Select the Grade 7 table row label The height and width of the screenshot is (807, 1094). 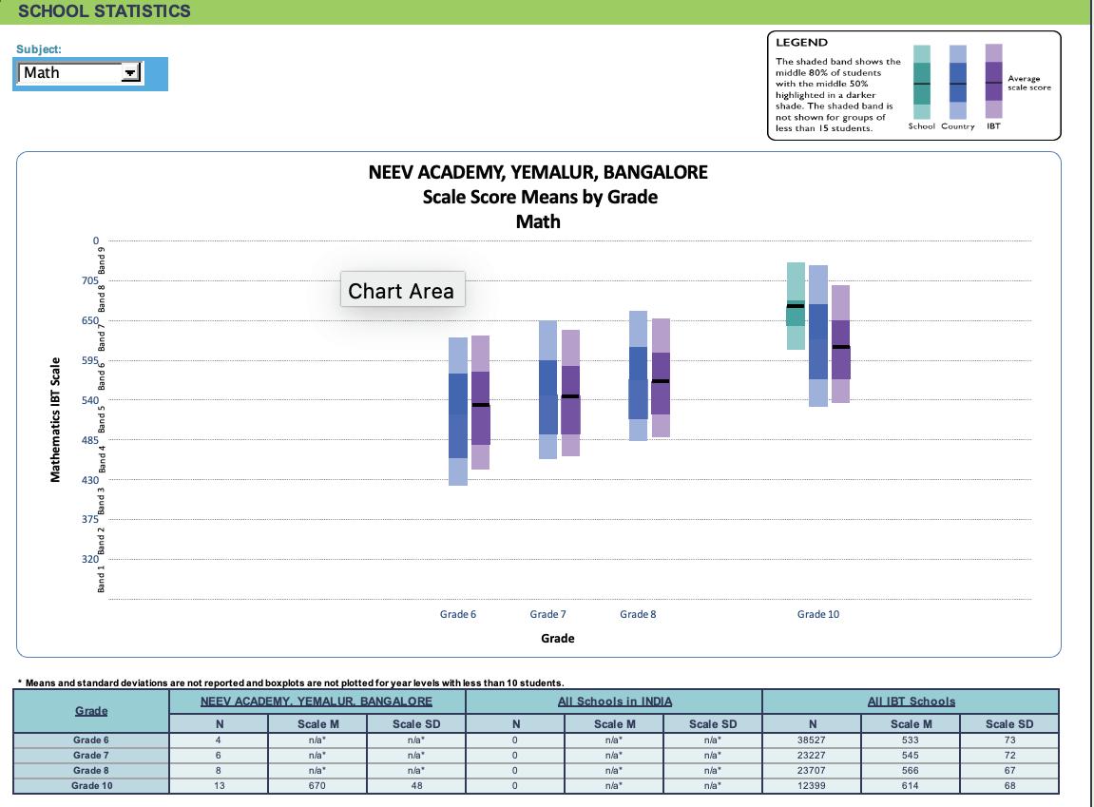pyautogui.click(x=90, y=756)
